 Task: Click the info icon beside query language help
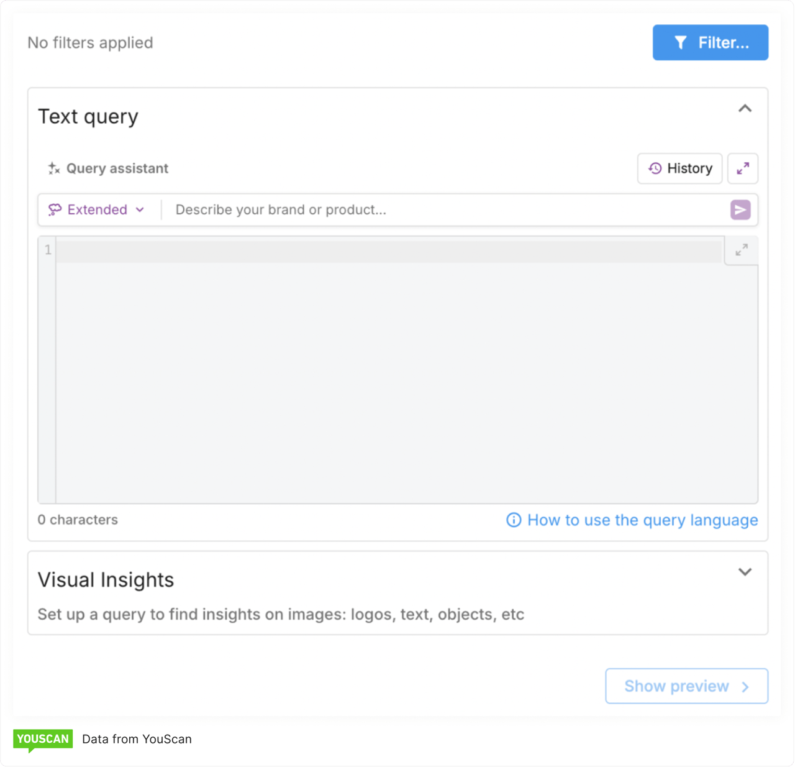coord(514,520)
